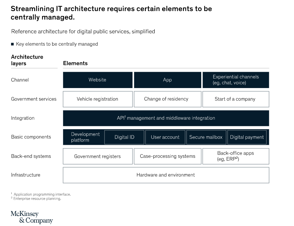The image size is (294, 226).
Task: Click the McKinsey & Company logo
Action: tap(32, 217)
